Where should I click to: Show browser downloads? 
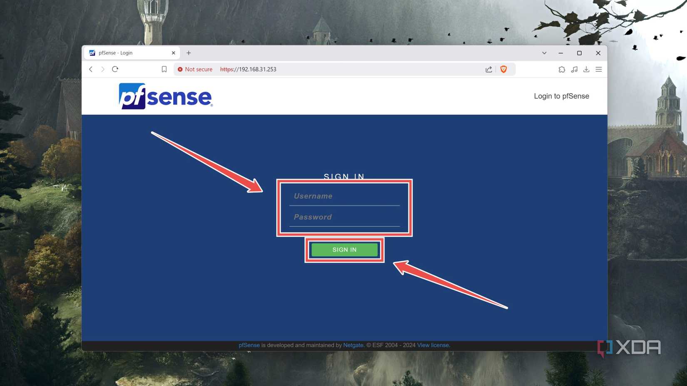[x=586, y=69]
